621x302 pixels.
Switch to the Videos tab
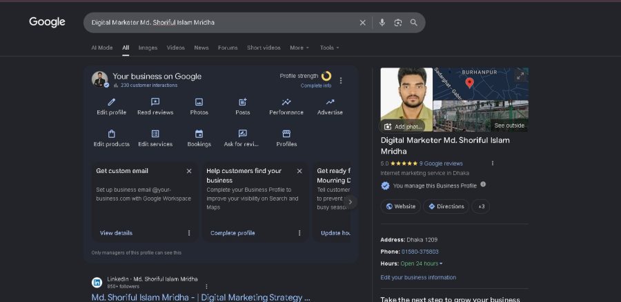[175, 48]
